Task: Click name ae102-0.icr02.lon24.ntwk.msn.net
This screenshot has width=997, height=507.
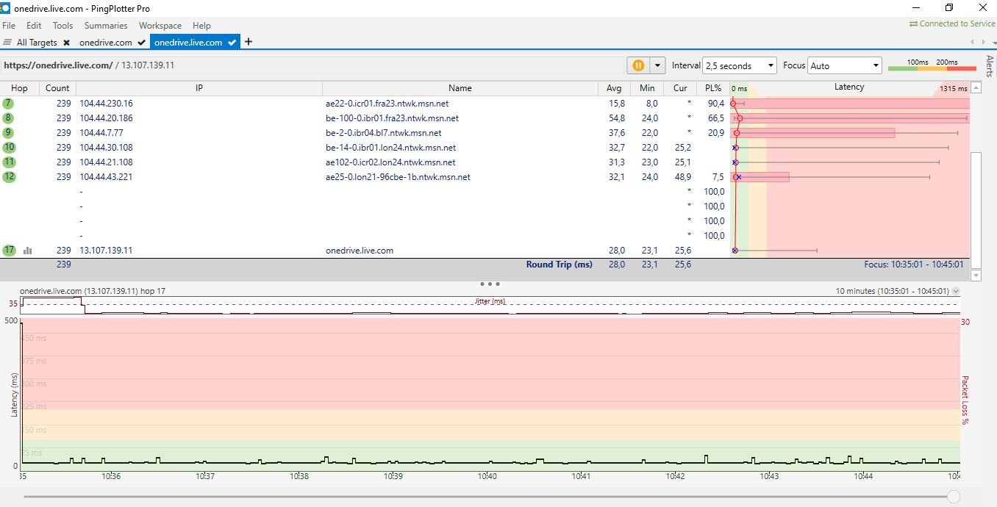Action: point(390,162)
